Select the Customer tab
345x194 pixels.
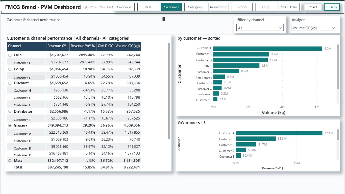[171, 7]
